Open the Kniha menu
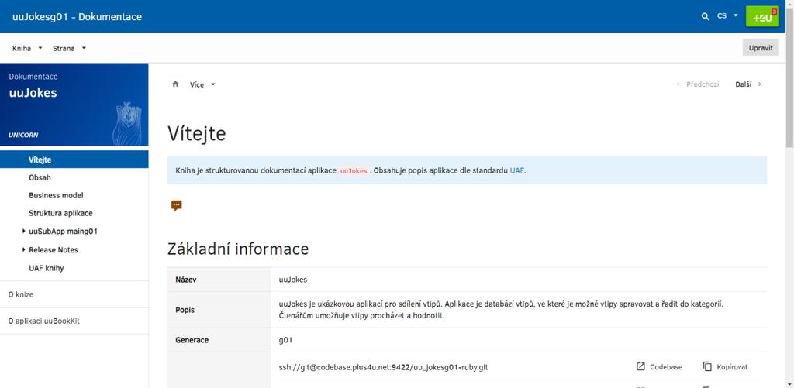The height and width of the screenshot is (388, 794). click(x=27, y=48)
